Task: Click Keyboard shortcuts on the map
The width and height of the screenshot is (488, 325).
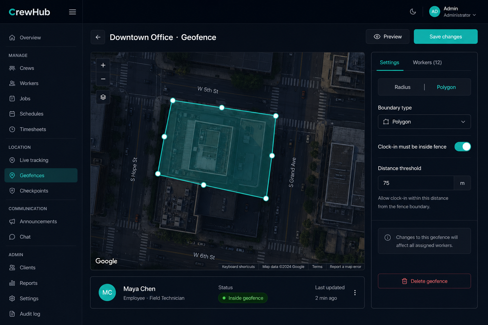Action: pos(238,267)
